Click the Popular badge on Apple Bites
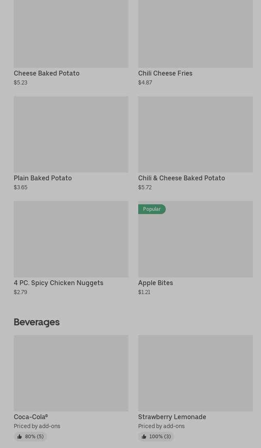Viewport: 261px width, 448px height. point(152,209)
